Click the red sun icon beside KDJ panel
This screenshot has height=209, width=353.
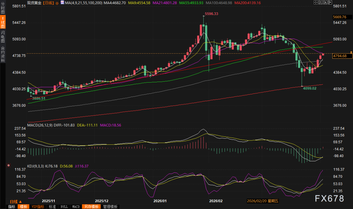[8, 166]
